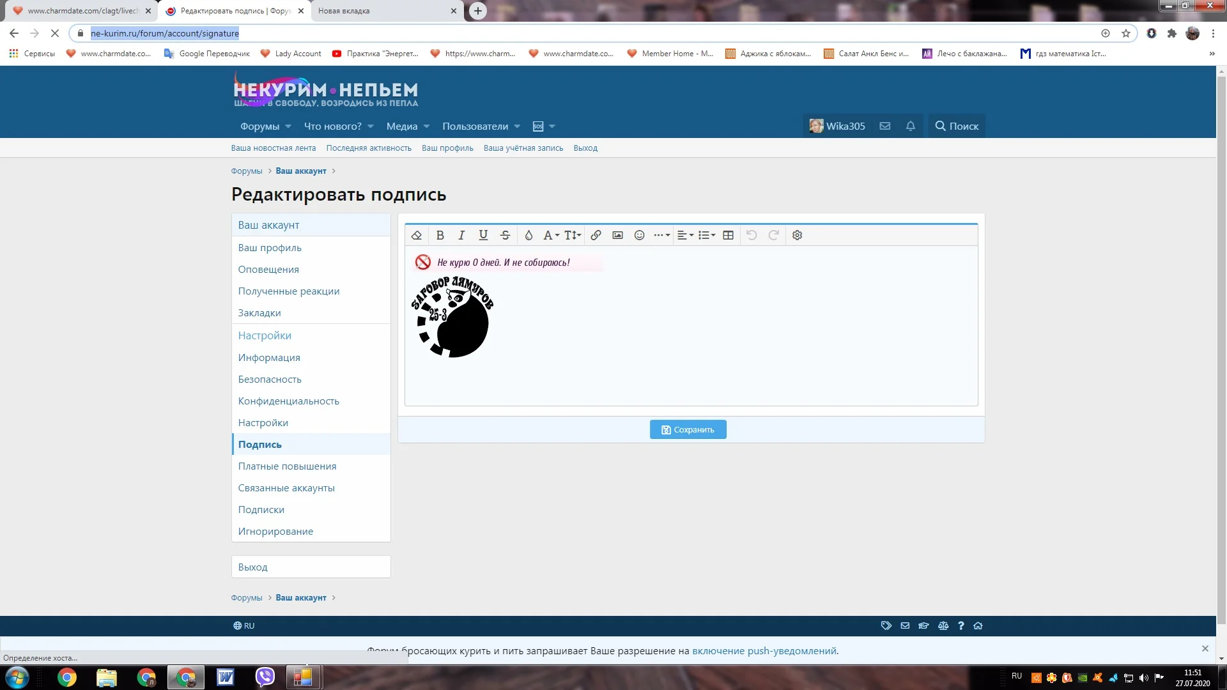This screenshot has height=690, width=1227.
Task: Select Безопасность in account sidebar
Action: coord(270,379)
